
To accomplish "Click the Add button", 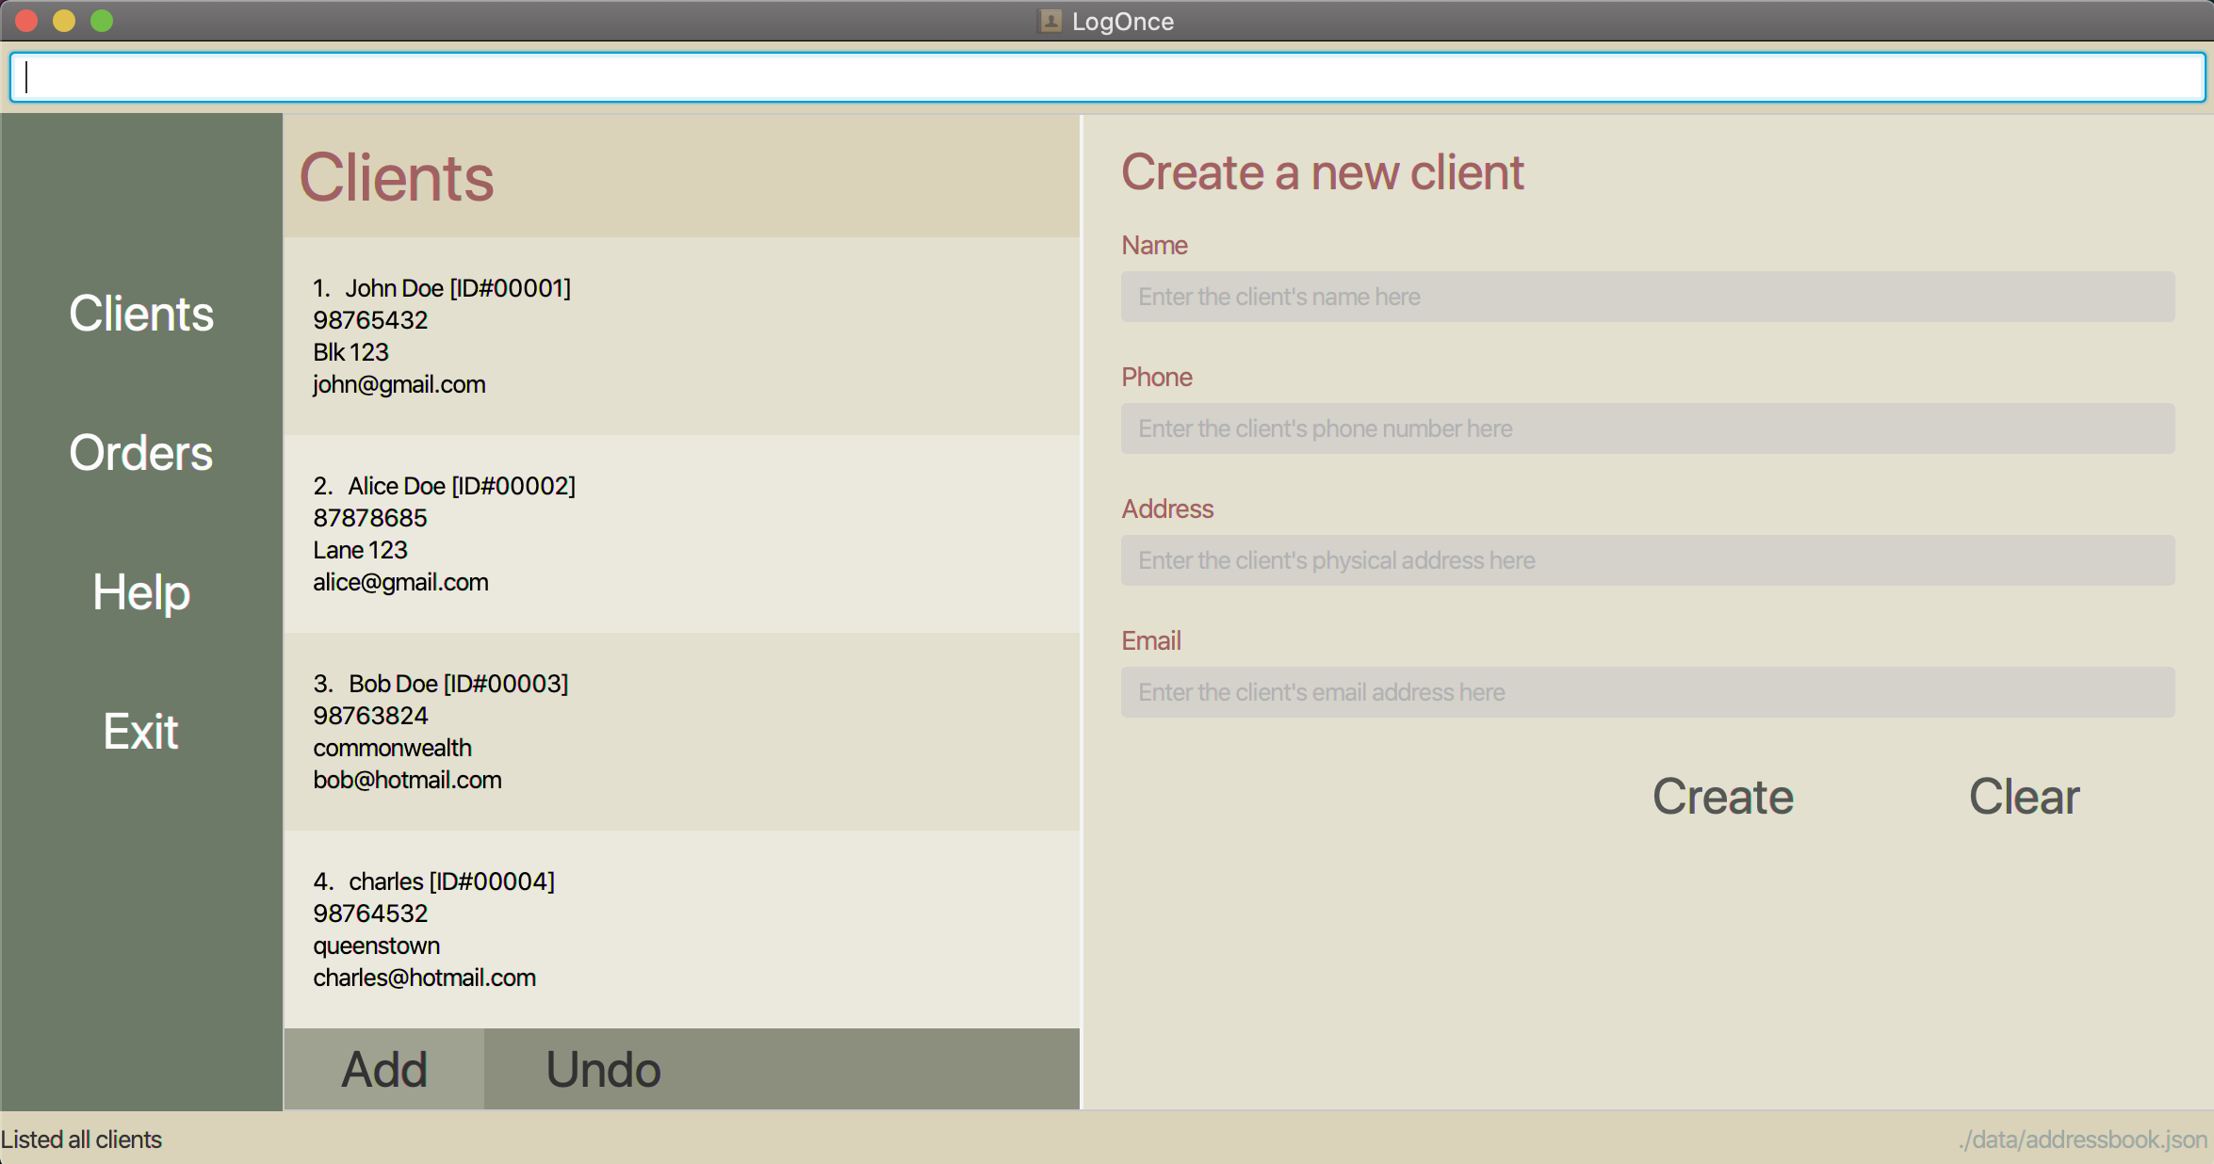I will pos(383,1067).
